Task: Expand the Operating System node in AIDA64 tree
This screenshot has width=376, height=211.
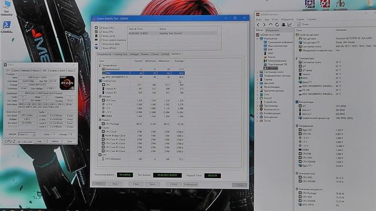Action: click(258, 76)
